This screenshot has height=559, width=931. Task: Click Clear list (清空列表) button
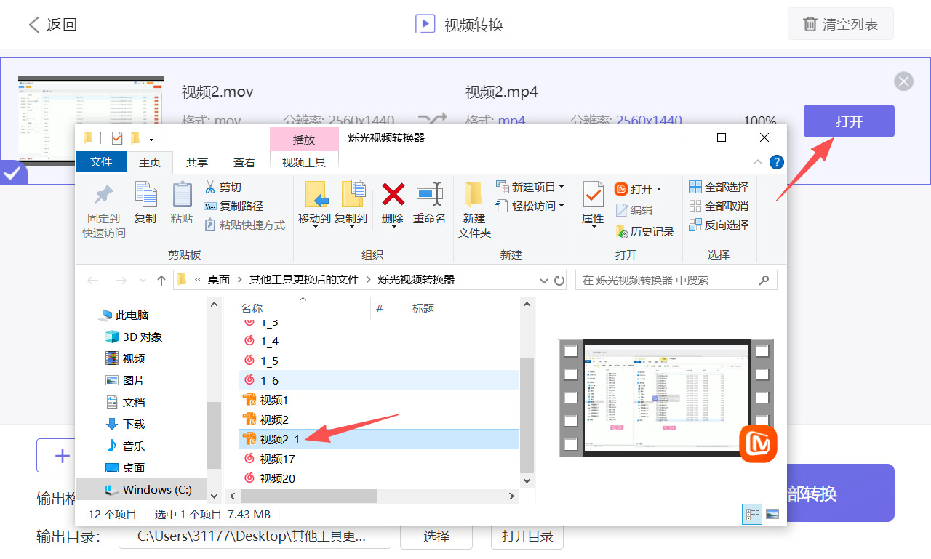click(x=840, y=24)
